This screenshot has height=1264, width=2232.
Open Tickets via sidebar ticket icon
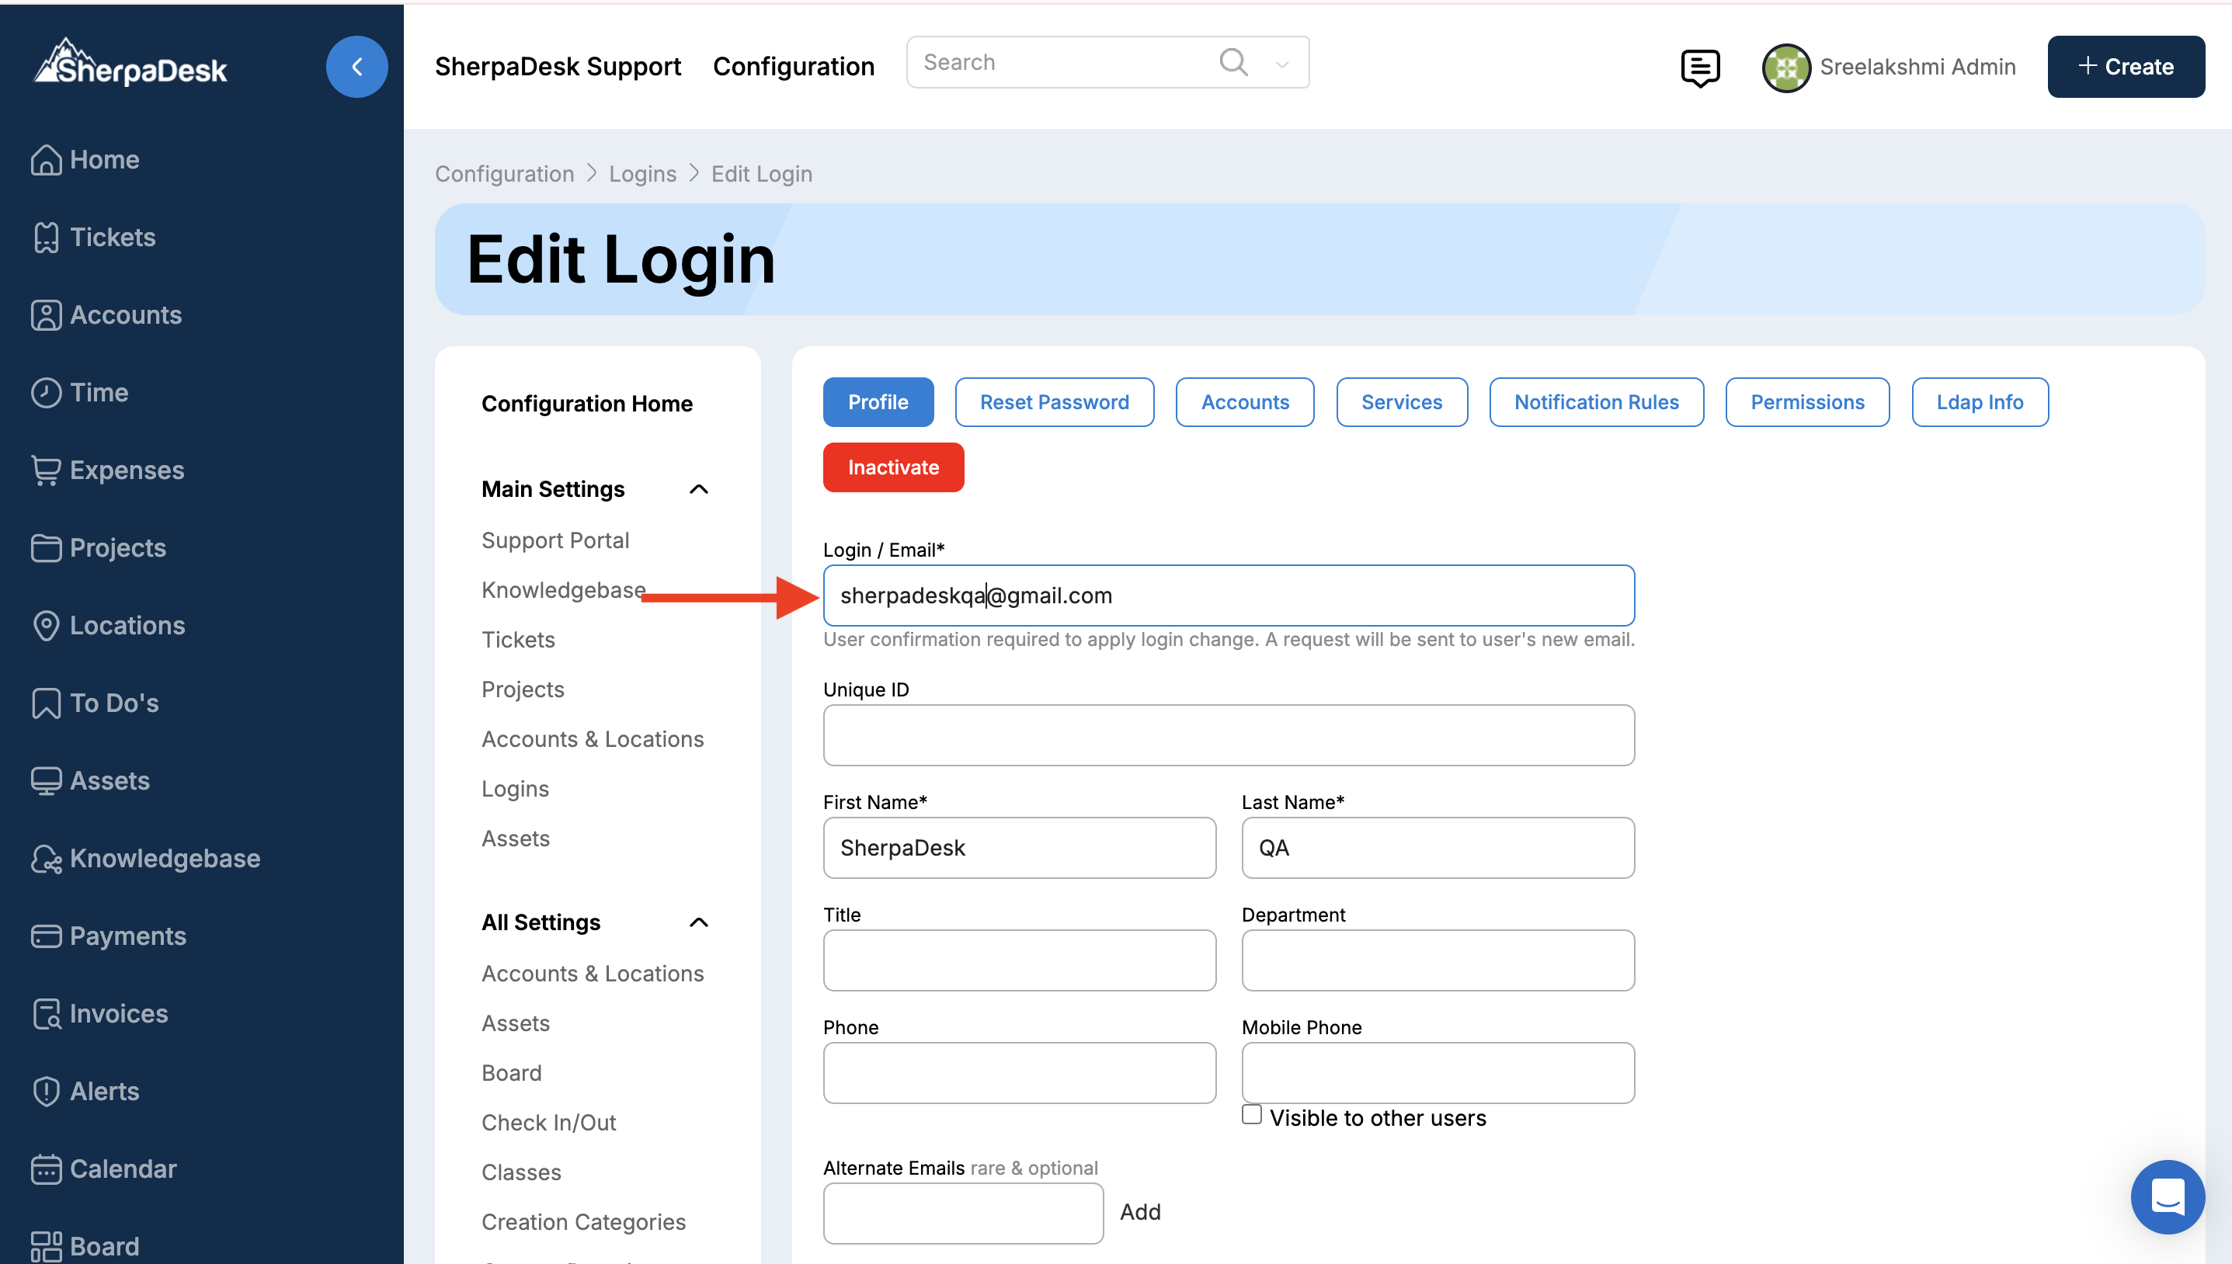point(45,237)
